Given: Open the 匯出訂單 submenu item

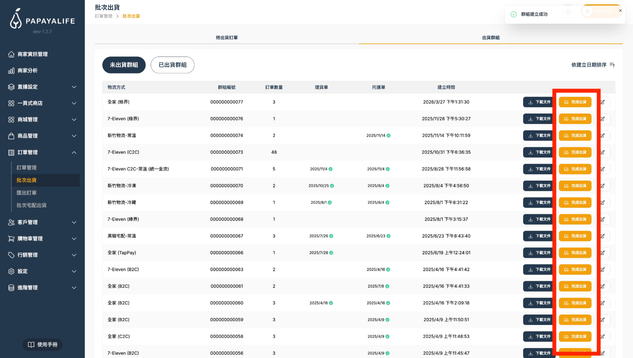Looking at the screenshot, I should (27, 193).
